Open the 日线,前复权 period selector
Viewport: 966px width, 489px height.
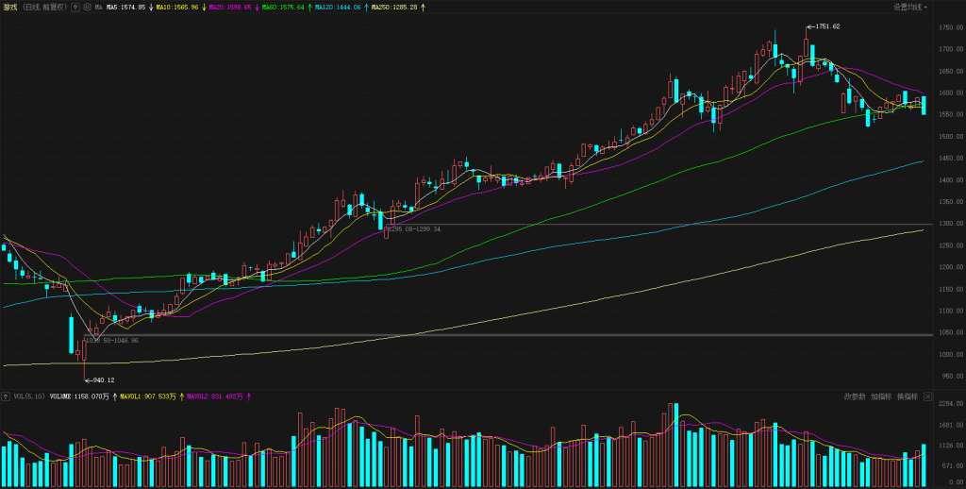coord(45,7)
